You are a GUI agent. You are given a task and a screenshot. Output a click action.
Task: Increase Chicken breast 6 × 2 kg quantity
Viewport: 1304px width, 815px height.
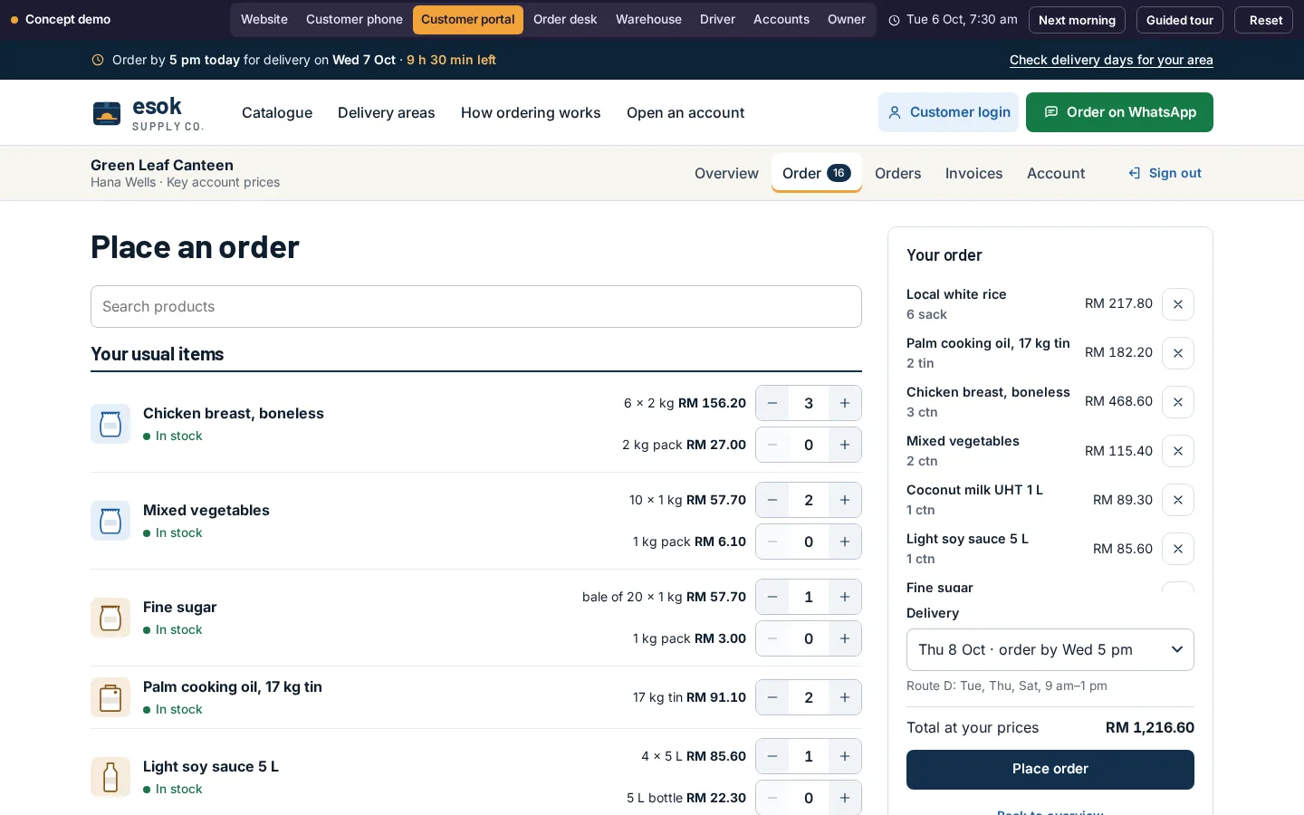845,403
